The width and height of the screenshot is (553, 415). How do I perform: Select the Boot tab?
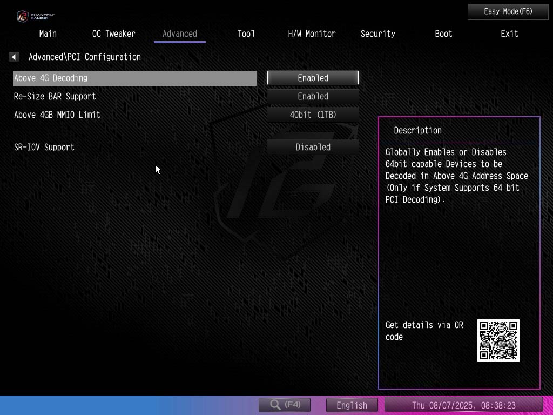click(x=443, y=34)
